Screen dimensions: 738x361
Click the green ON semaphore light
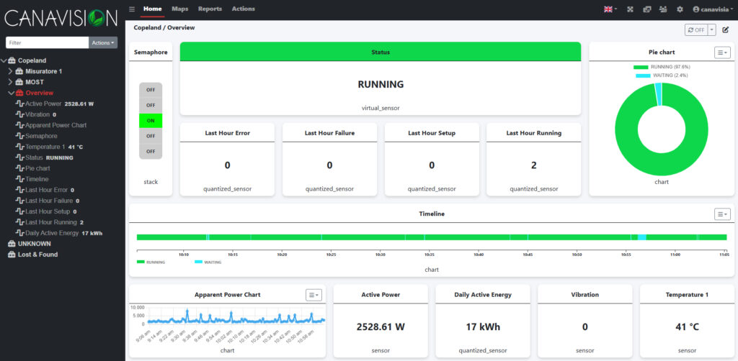[x=151, y=121]
